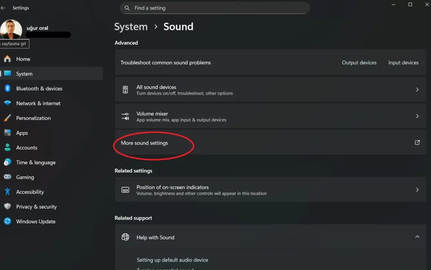The image size is (431, 270).
Task: Open the Home icon in the sidebar
Action: 8,59
